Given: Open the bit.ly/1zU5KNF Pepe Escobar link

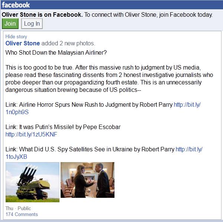Looking at the screenshot, I should 31,134.
